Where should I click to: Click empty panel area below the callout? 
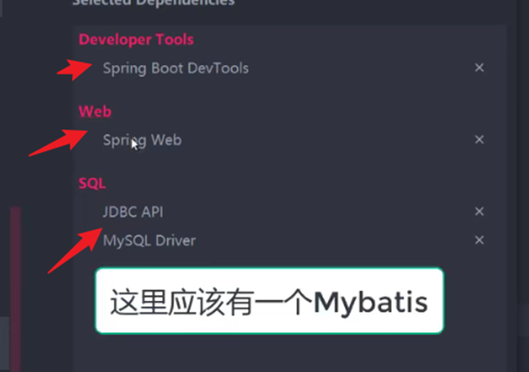coord(289,353)
